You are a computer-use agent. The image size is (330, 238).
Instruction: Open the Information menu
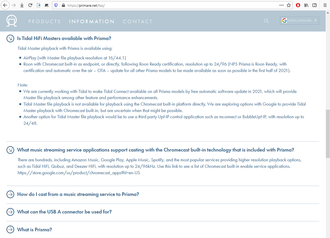(92, 21)
